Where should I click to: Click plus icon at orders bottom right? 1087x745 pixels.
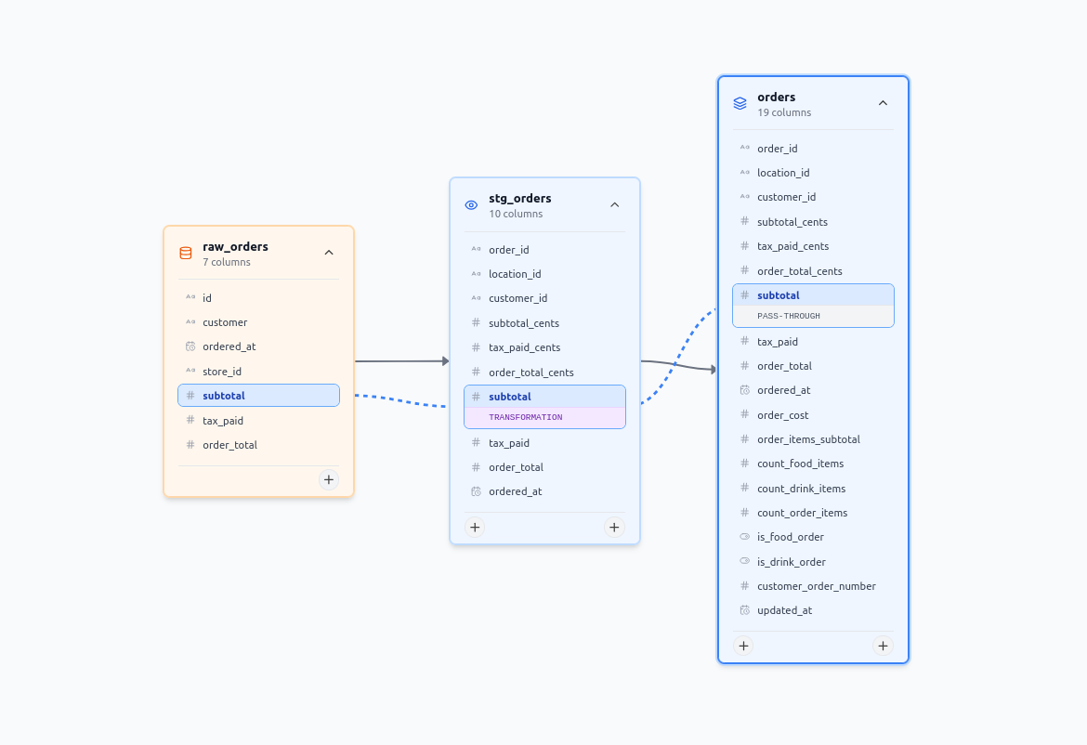pos(883,646)
